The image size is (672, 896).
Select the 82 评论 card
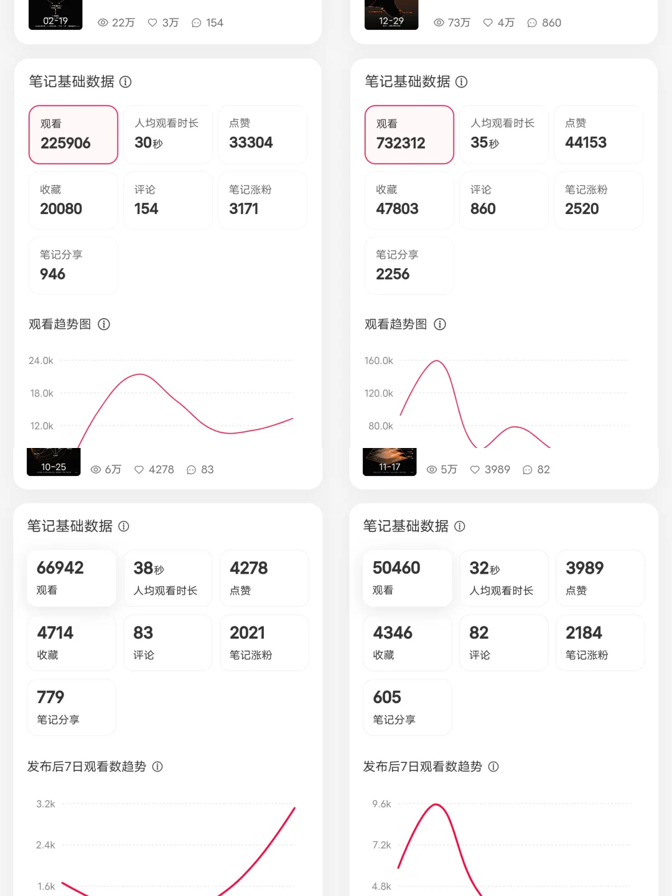[504, 643]
